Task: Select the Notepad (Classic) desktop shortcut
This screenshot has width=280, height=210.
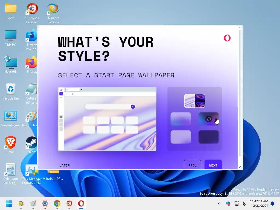Action: 31,94
